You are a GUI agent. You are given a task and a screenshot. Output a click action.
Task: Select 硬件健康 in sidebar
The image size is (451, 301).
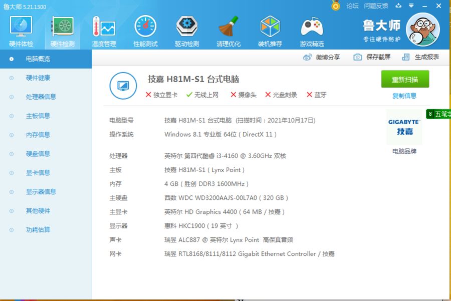[46, 78]
